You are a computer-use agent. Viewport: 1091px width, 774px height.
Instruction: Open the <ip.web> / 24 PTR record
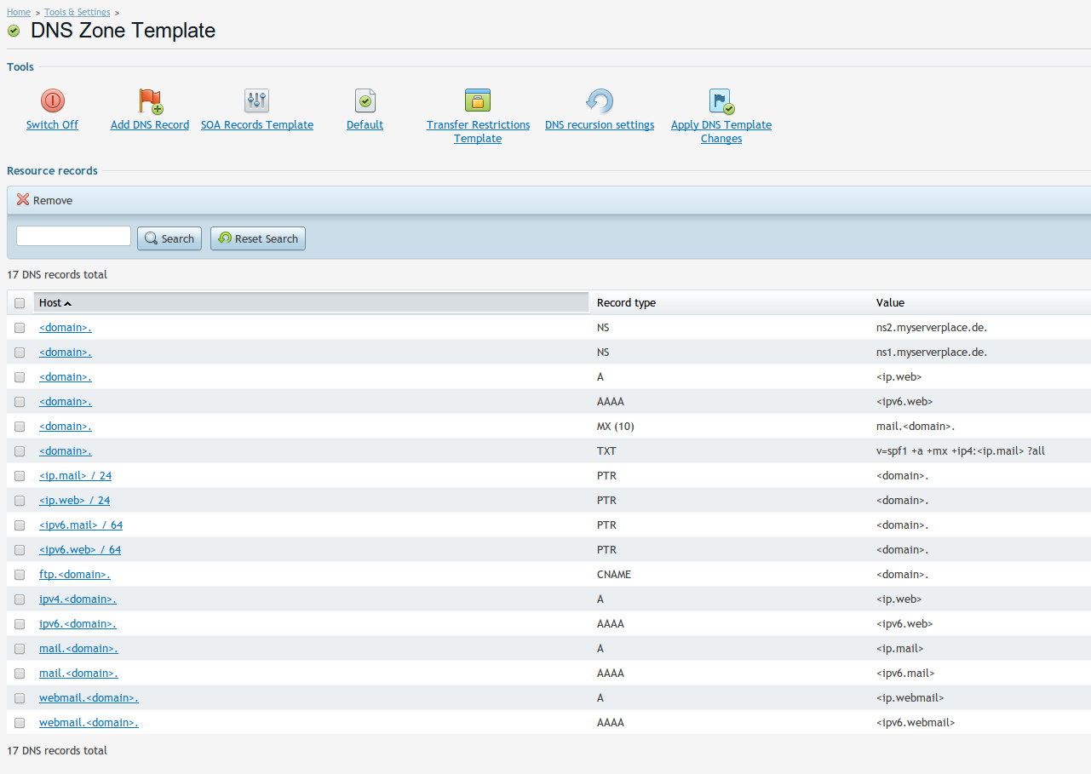coord(74,501)
